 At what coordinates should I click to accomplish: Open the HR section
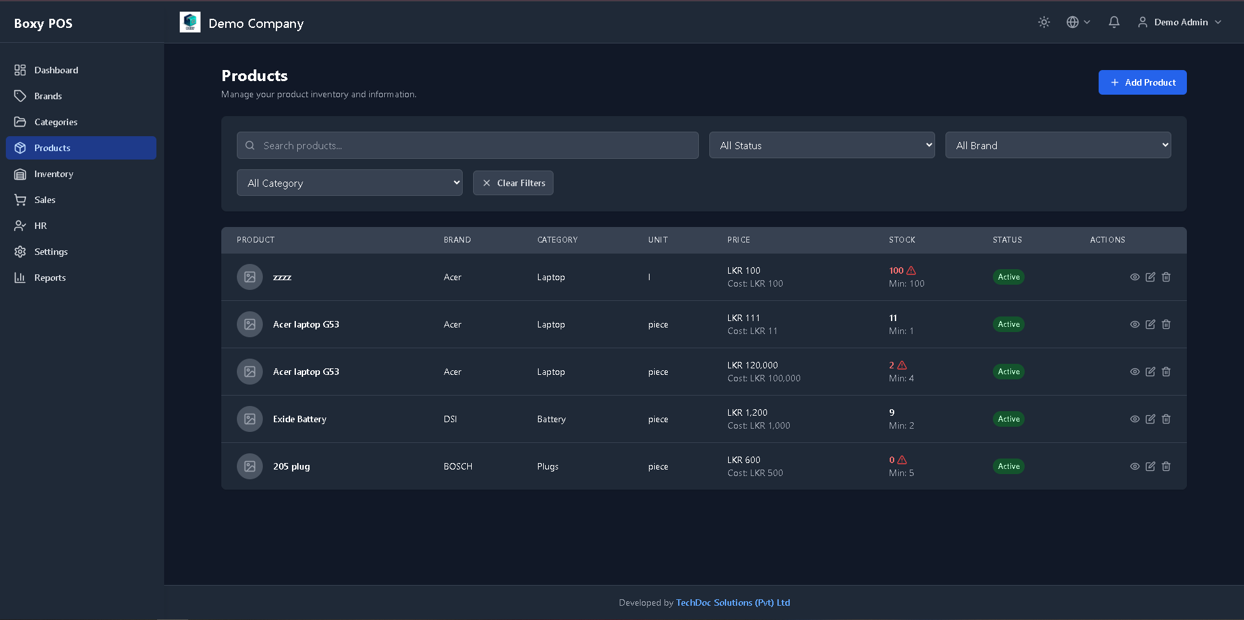pyautogui.click(x=81, y=226)
